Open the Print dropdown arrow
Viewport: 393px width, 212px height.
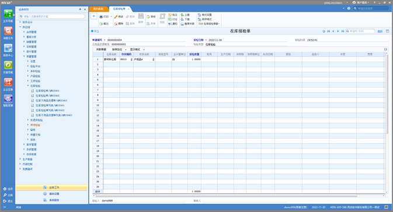point(112,17)
